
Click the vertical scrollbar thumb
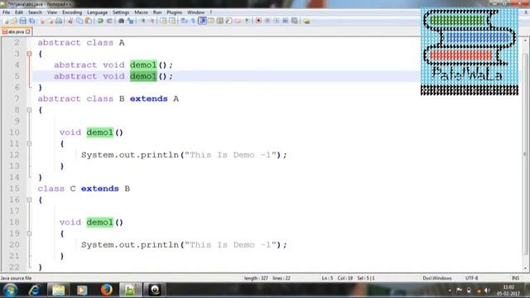tap(525, 154)
